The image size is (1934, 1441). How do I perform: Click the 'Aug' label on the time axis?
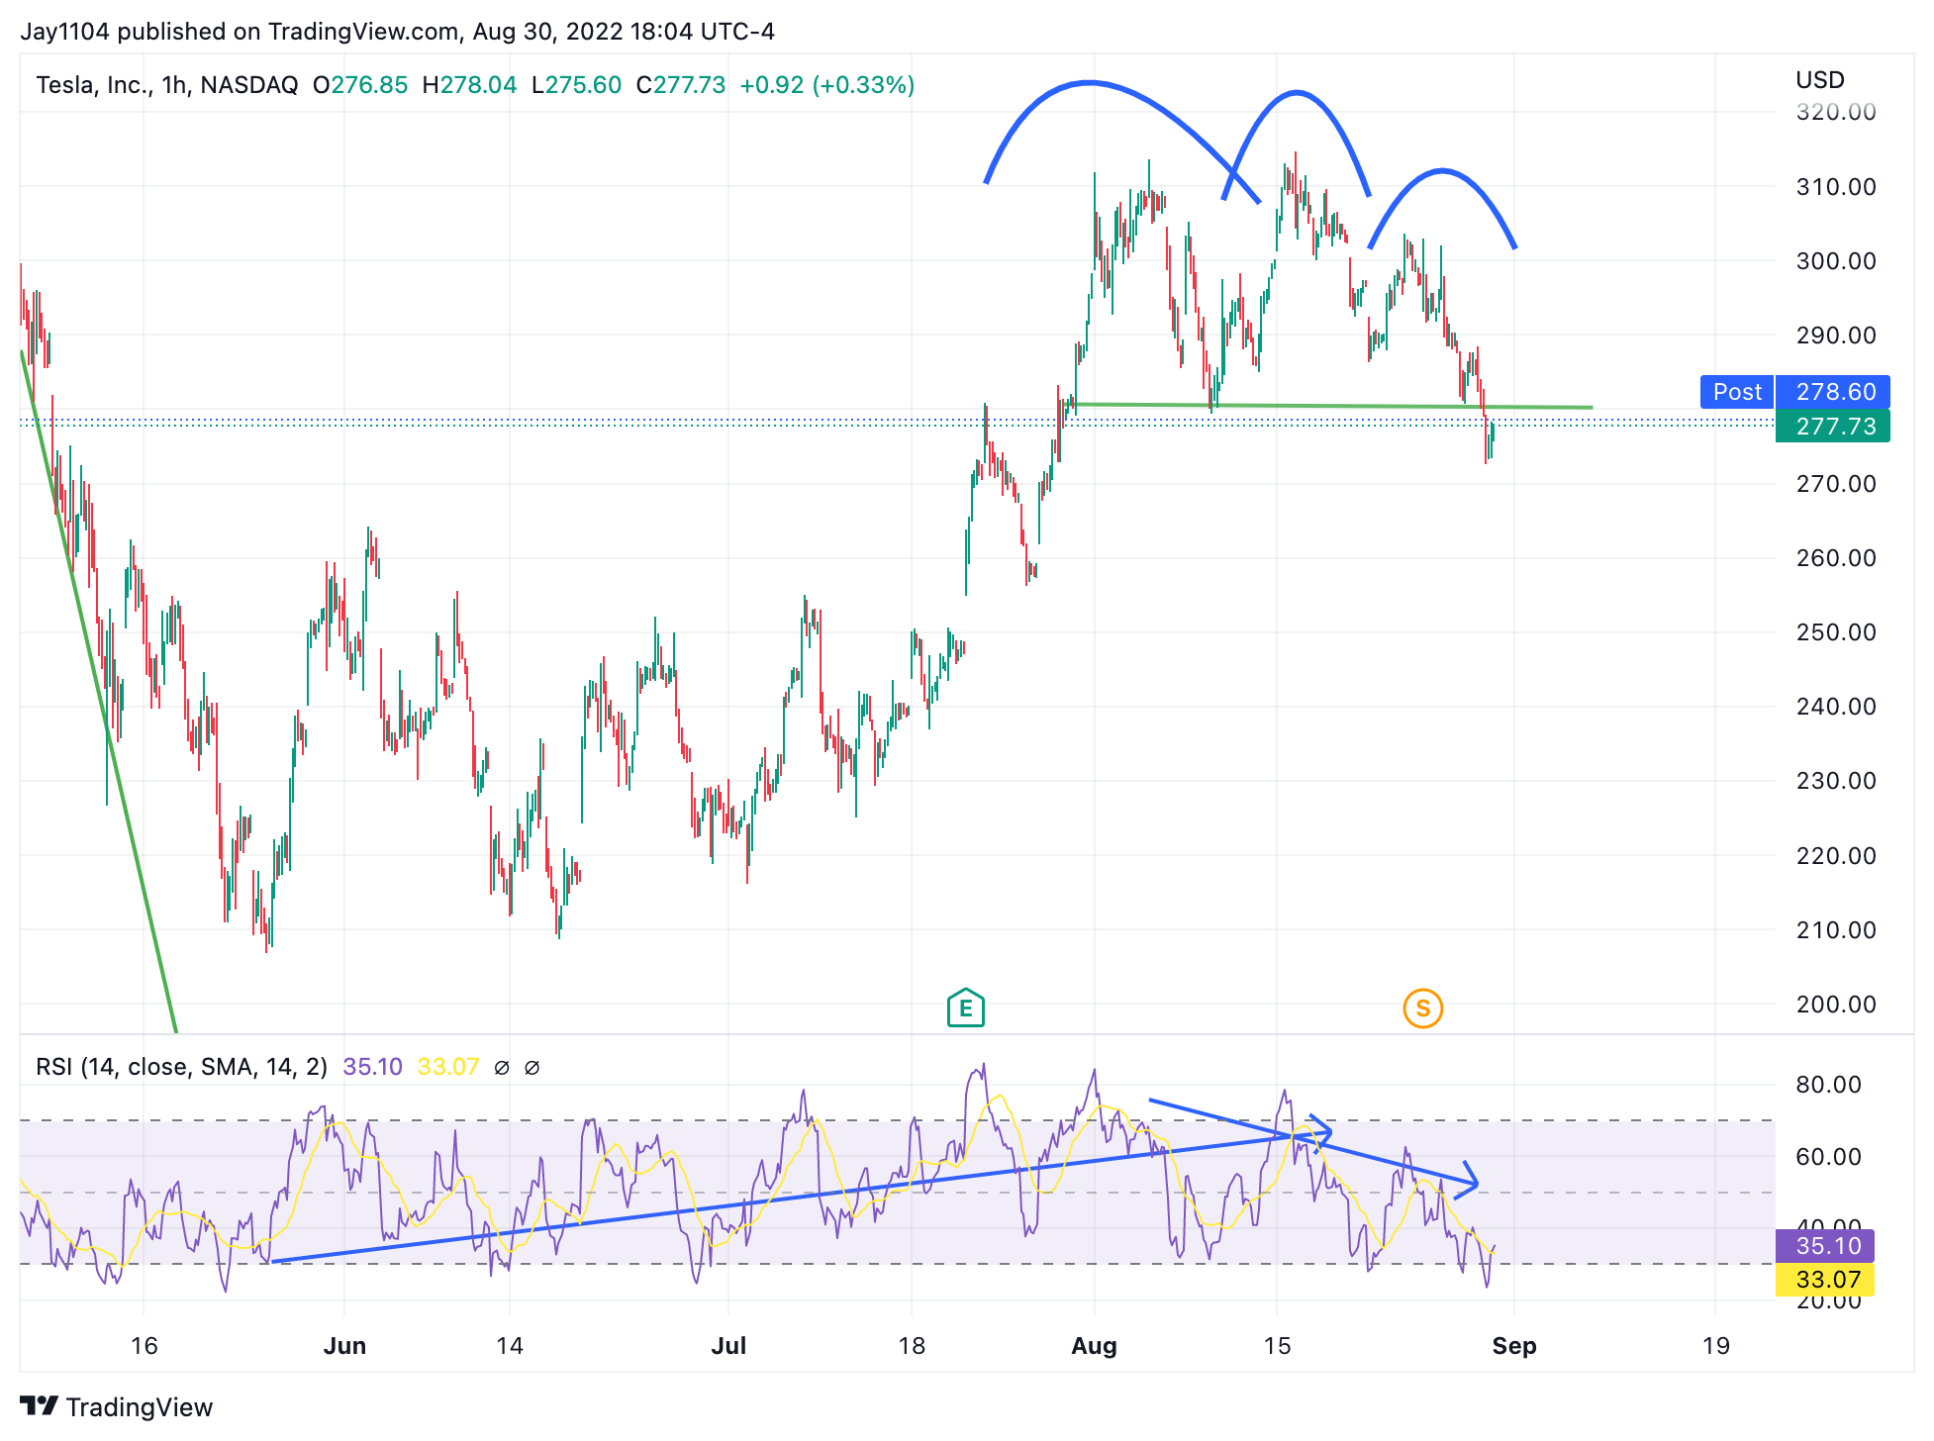pos(1094,1345)
